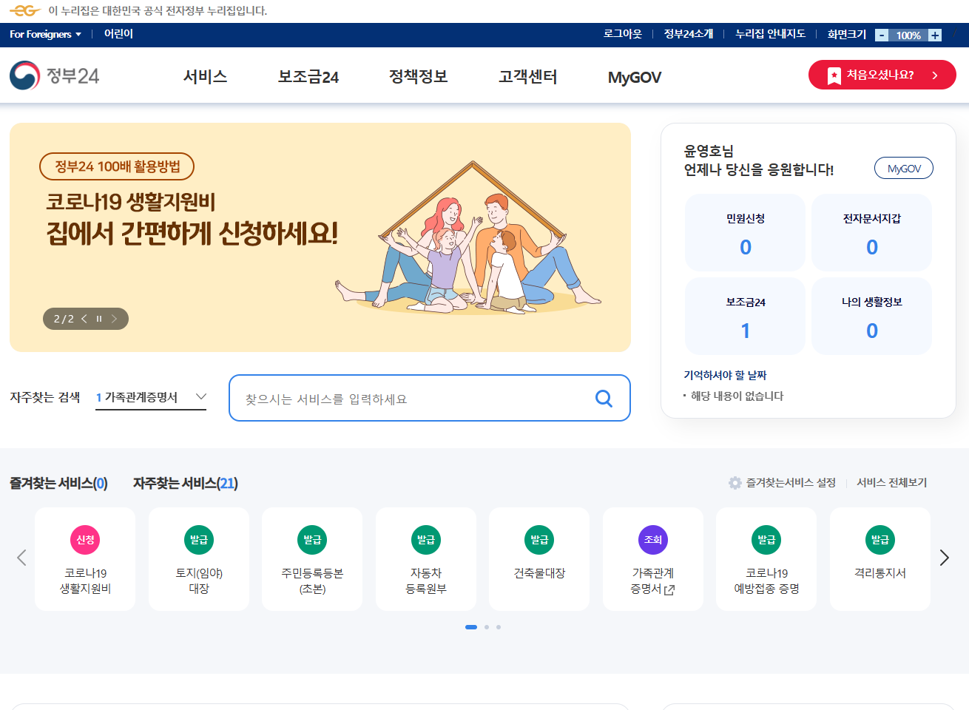Click the 어린이 link
Screen dimensions: 969x710
click(118, 34)
